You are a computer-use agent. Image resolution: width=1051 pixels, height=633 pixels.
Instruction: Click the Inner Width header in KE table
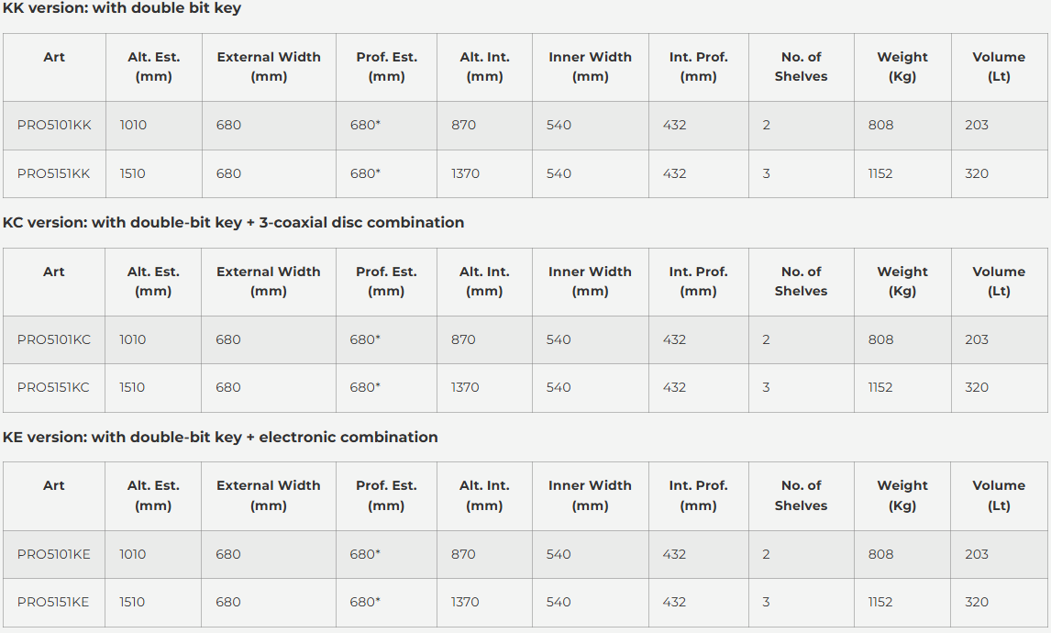pos(590,495)
